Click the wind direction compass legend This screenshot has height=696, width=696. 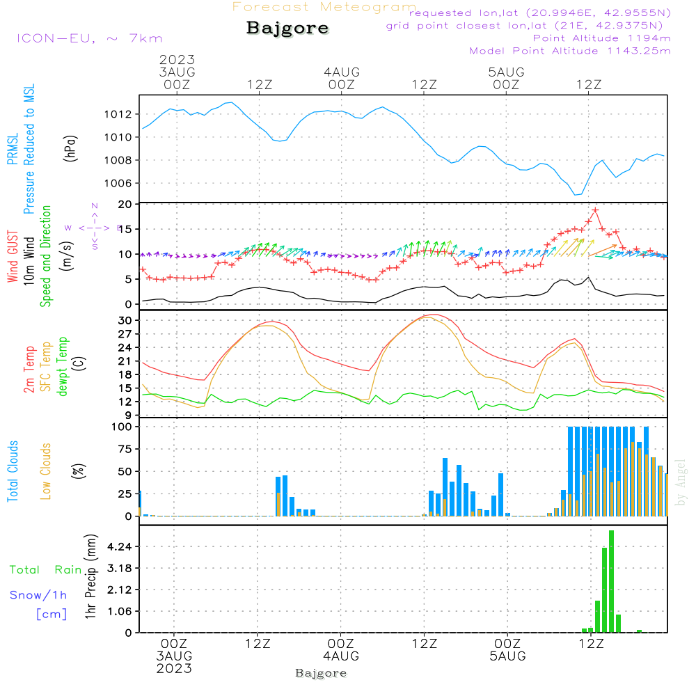[94, 228]
